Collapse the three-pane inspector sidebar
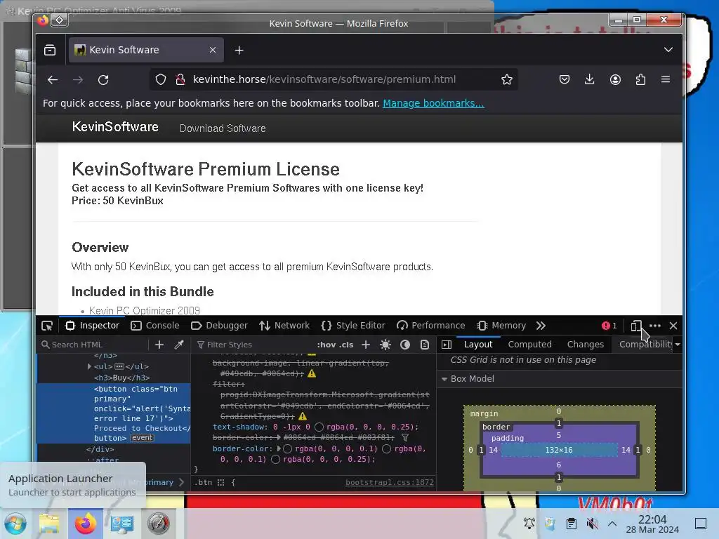This screenshot has width=719, height=539. tap(447, 345)
